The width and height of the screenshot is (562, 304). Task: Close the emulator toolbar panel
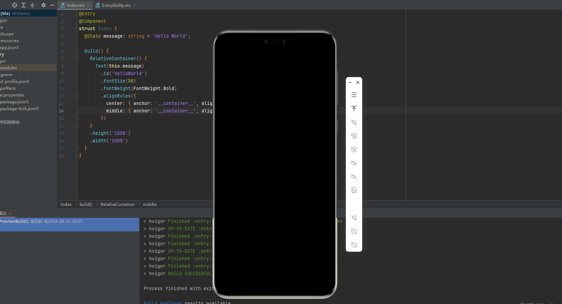358,83
